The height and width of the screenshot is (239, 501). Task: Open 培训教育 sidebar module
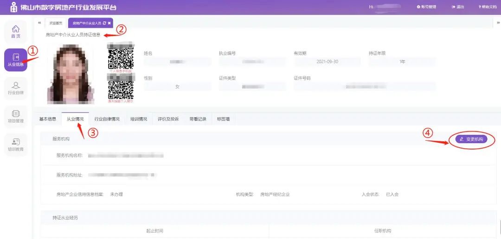click(x=16, y=145)
